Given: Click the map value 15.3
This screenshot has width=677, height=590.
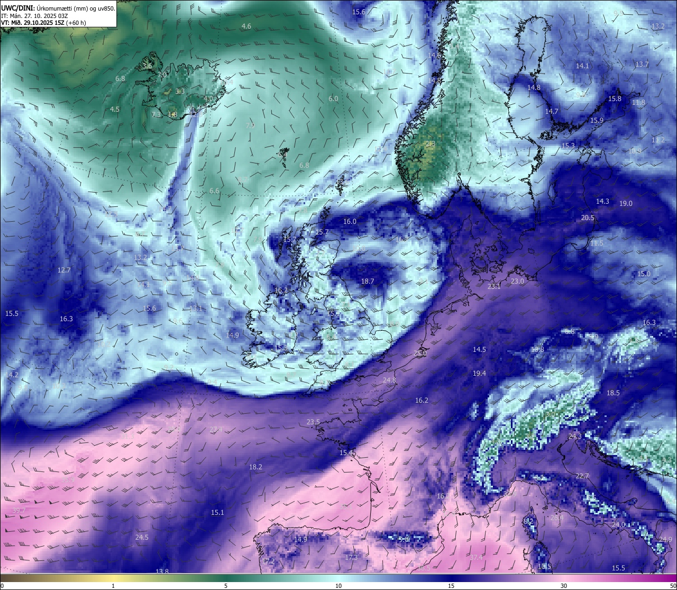Looking at the screenshot, I should (569, 146).
